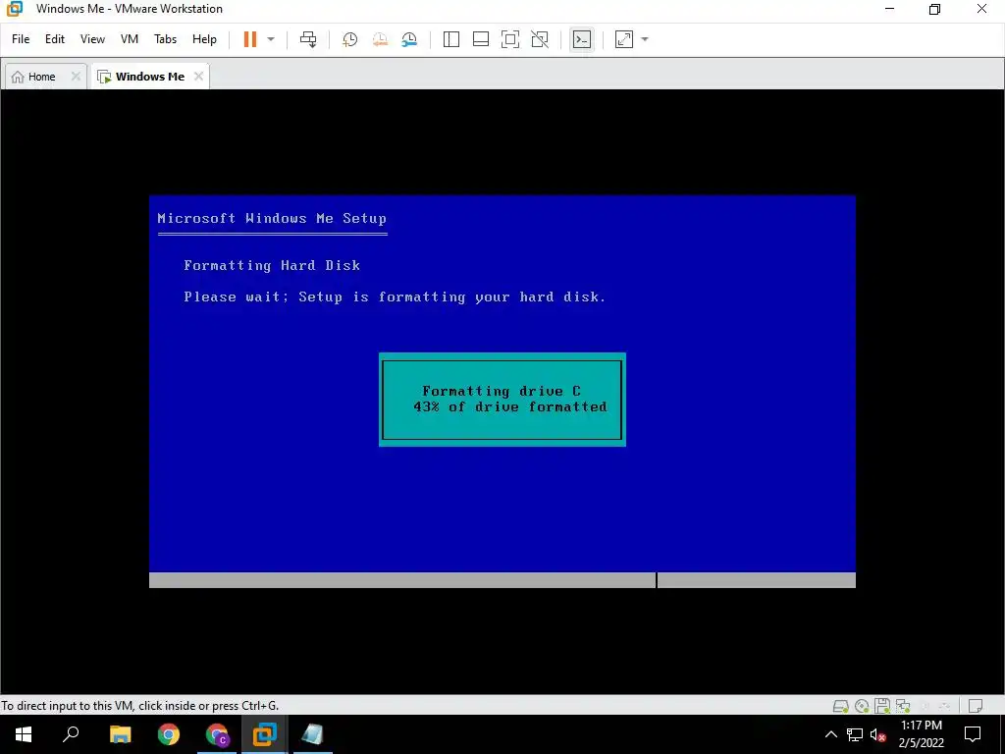Take a snapshot of the virtual machine

pos(350,39)
